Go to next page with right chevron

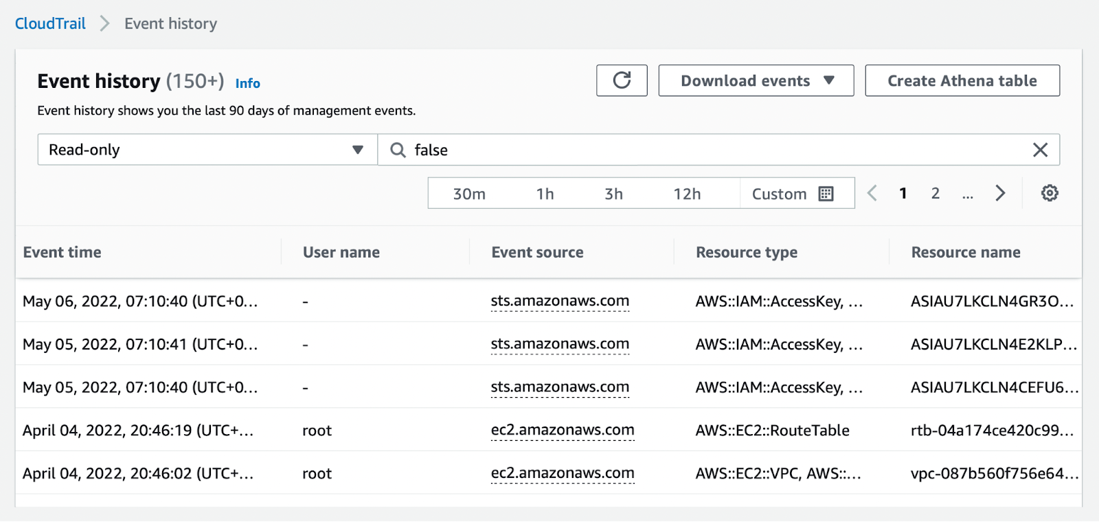pos(1000,194)
